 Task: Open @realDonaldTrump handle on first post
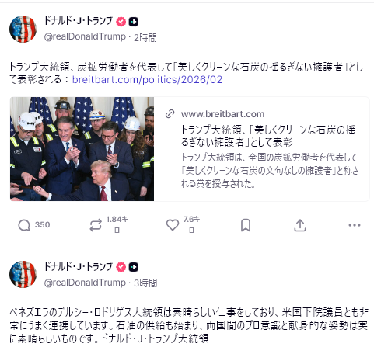(85, 37)
